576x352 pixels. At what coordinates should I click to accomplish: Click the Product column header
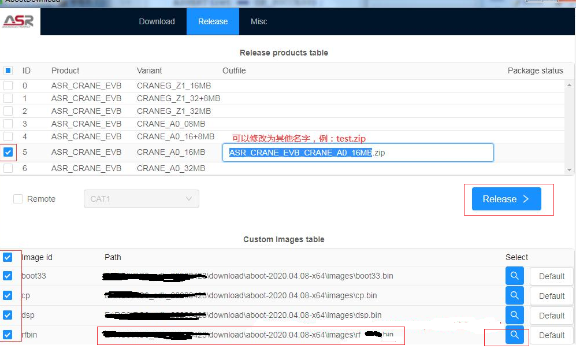click(65, 71)
